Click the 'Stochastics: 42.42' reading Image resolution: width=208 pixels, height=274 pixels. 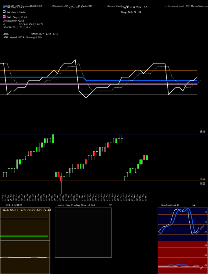pos(13,21)
